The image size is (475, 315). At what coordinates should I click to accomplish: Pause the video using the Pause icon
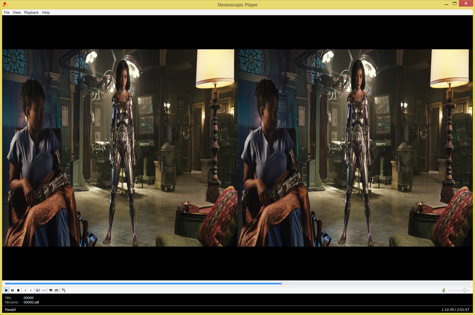(12, 290)
